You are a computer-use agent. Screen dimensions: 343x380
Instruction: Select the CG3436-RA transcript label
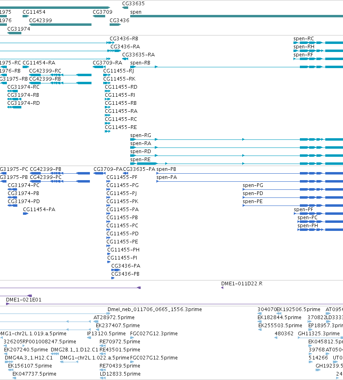(125, 47)
